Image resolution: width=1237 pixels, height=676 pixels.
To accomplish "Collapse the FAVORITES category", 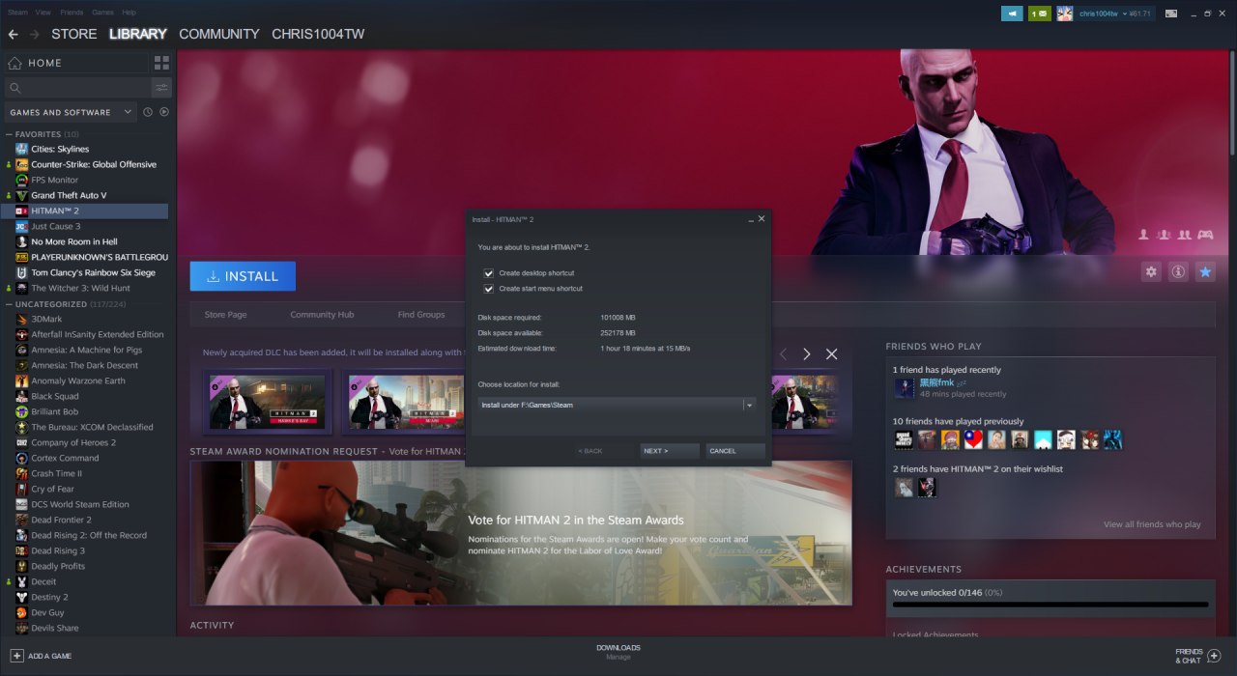I will click(x=9, y=134).
